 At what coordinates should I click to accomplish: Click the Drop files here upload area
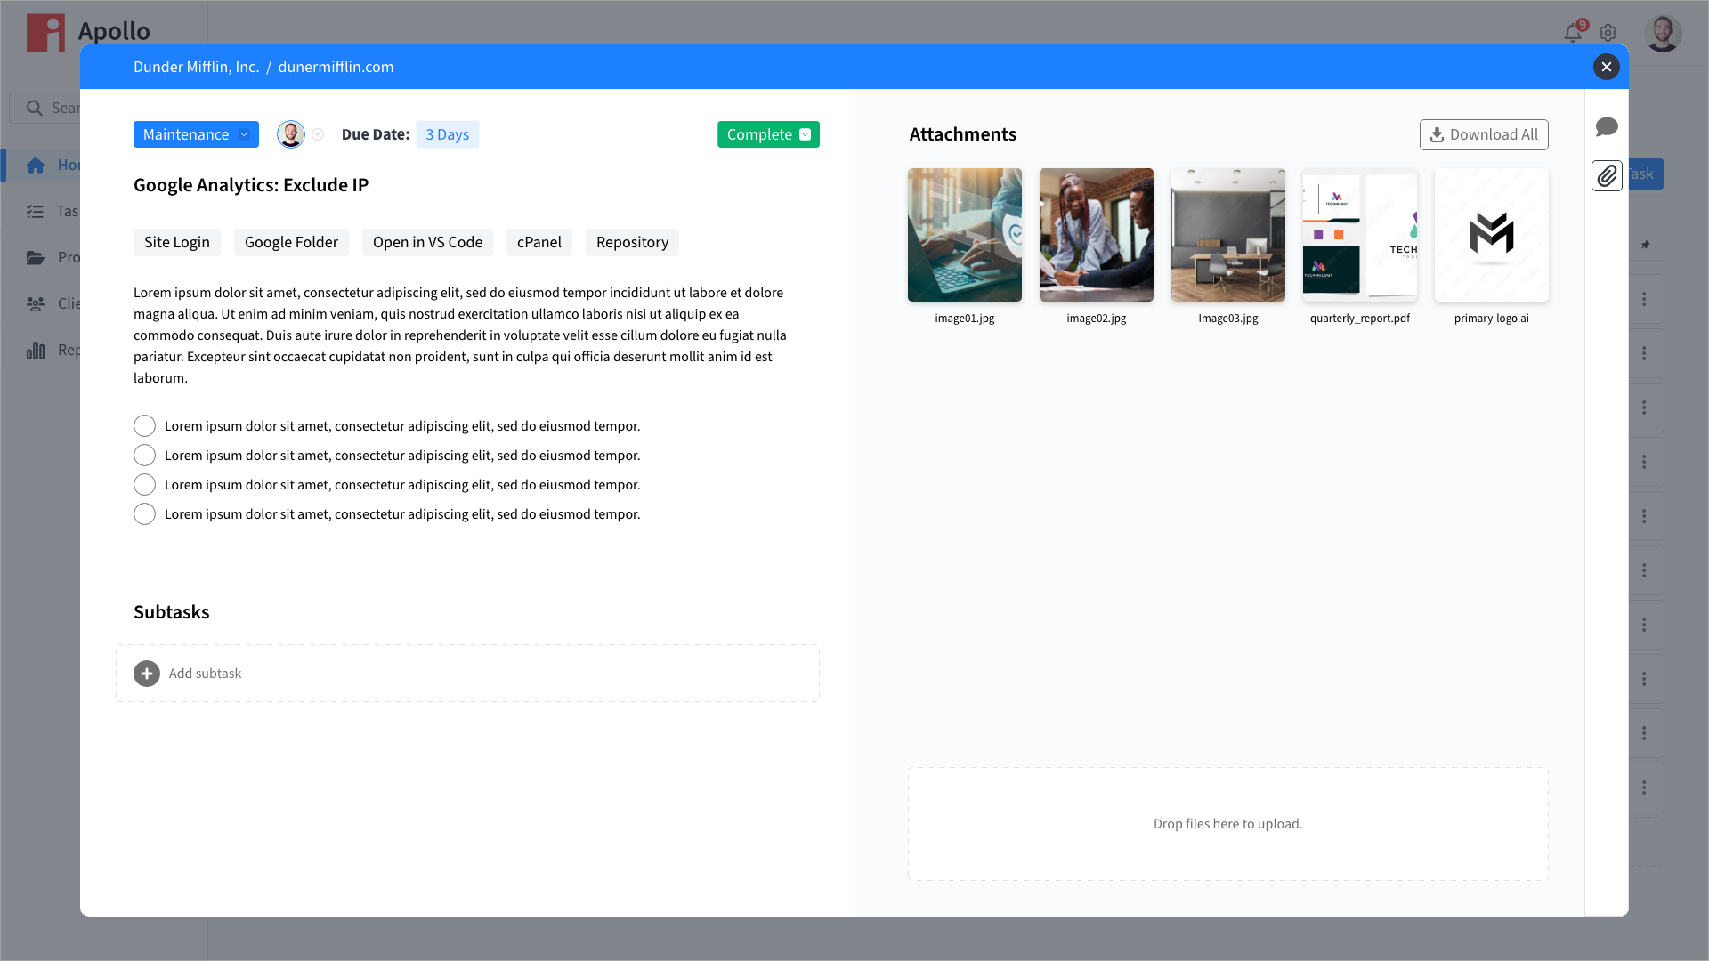pos(1227,824)
